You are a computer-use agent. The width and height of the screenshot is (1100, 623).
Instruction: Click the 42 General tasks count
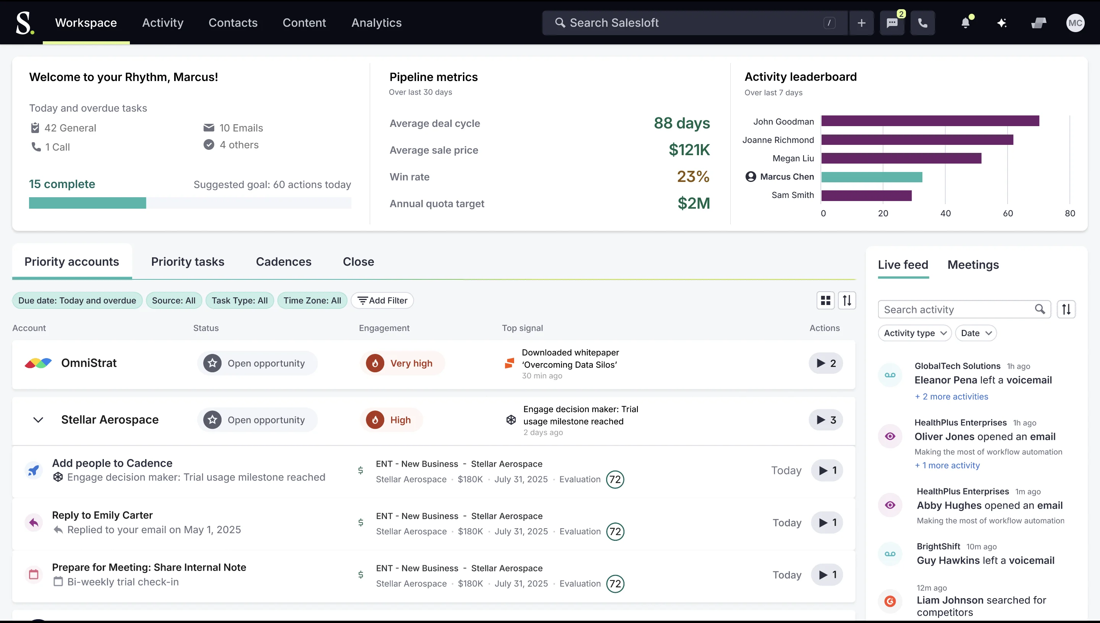pos(63,128)
